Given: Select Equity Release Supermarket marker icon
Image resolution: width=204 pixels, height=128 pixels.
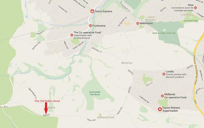Looking at the screenshot, I should [160, 109].
